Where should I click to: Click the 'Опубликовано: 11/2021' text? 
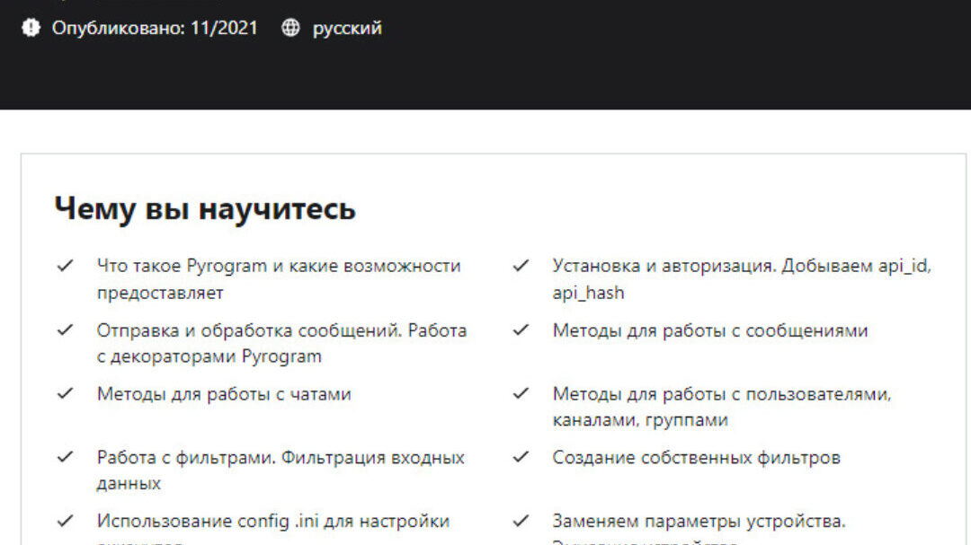click(154, 28)
